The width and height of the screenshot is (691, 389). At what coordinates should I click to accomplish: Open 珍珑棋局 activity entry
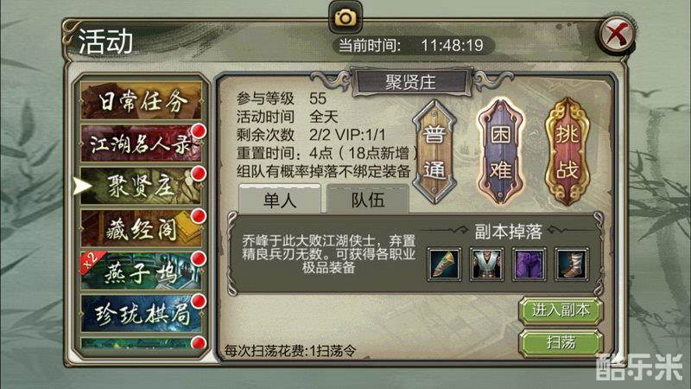[141, 314]
